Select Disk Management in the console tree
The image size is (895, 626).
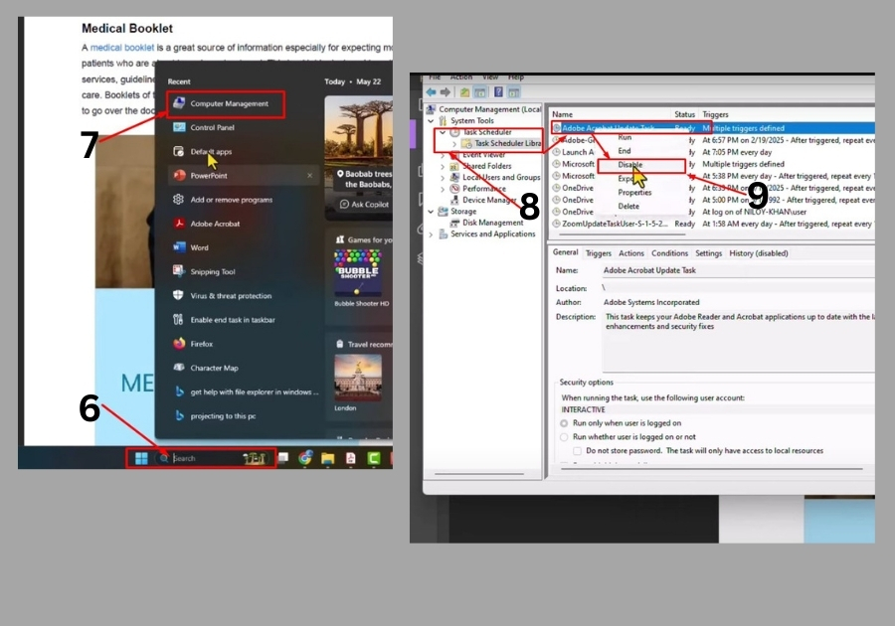click(486, 223)
